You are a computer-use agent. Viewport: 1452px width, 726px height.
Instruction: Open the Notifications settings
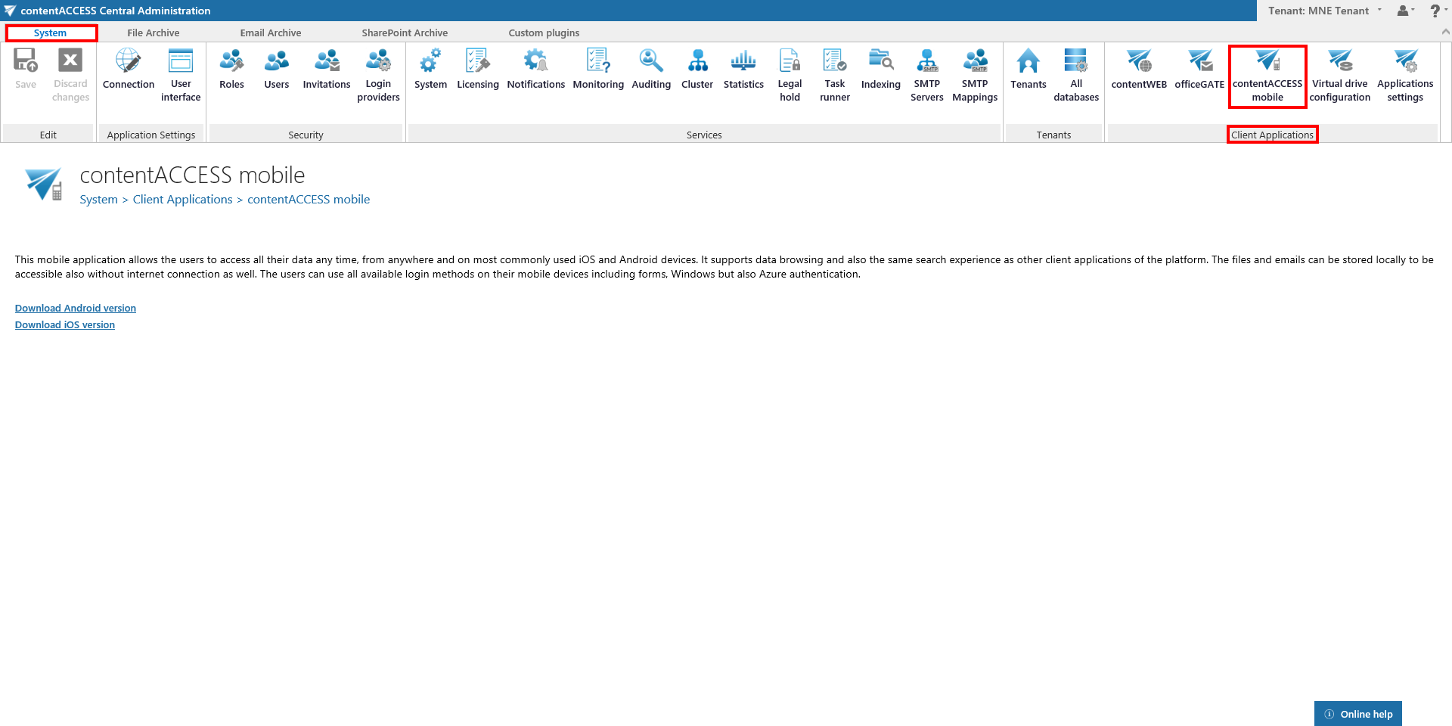[536, 70]
